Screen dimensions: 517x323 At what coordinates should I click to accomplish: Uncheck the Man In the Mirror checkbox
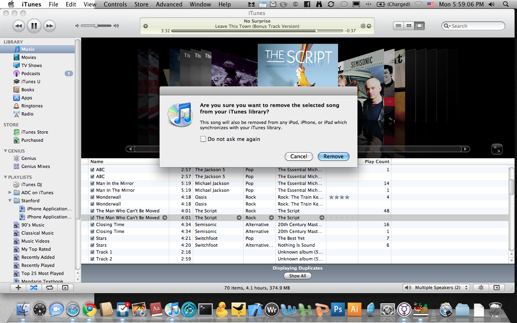tap(92, 183)
